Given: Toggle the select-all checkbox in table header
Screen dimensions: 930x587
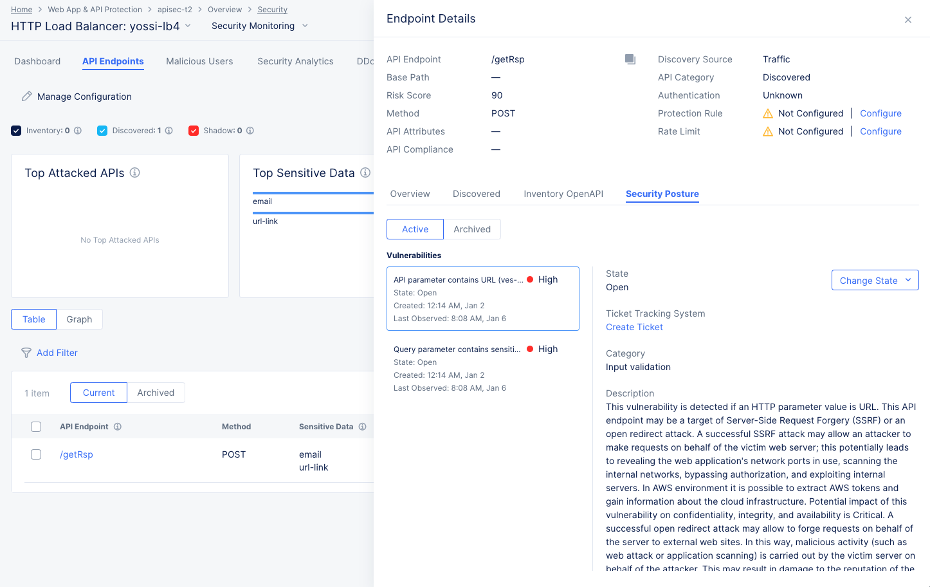Looking at the screenshot, I should (36, 426).
